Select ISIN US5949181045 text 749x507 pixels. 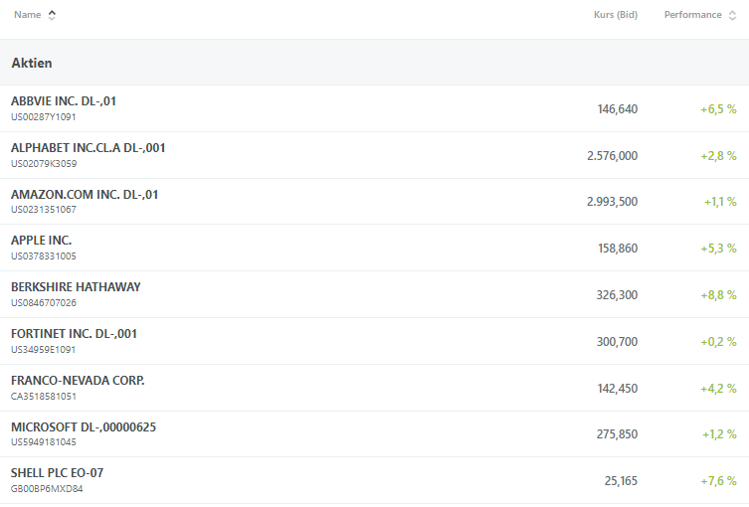pos(44,442)
